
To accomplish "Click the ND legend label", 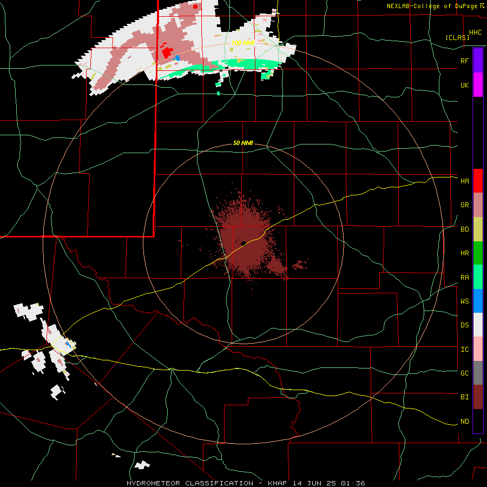I will 464,422.
